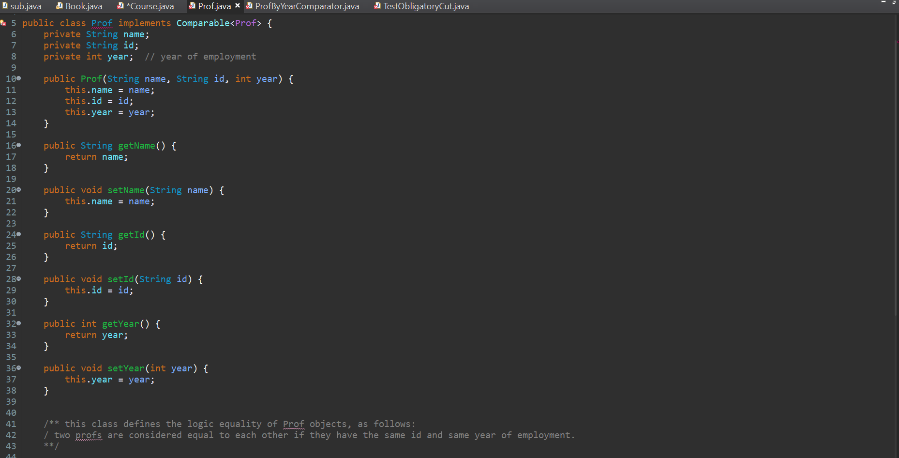Screen dimensions: 899x458
Task: Click the setId method name
Action: tap(120, 279)
